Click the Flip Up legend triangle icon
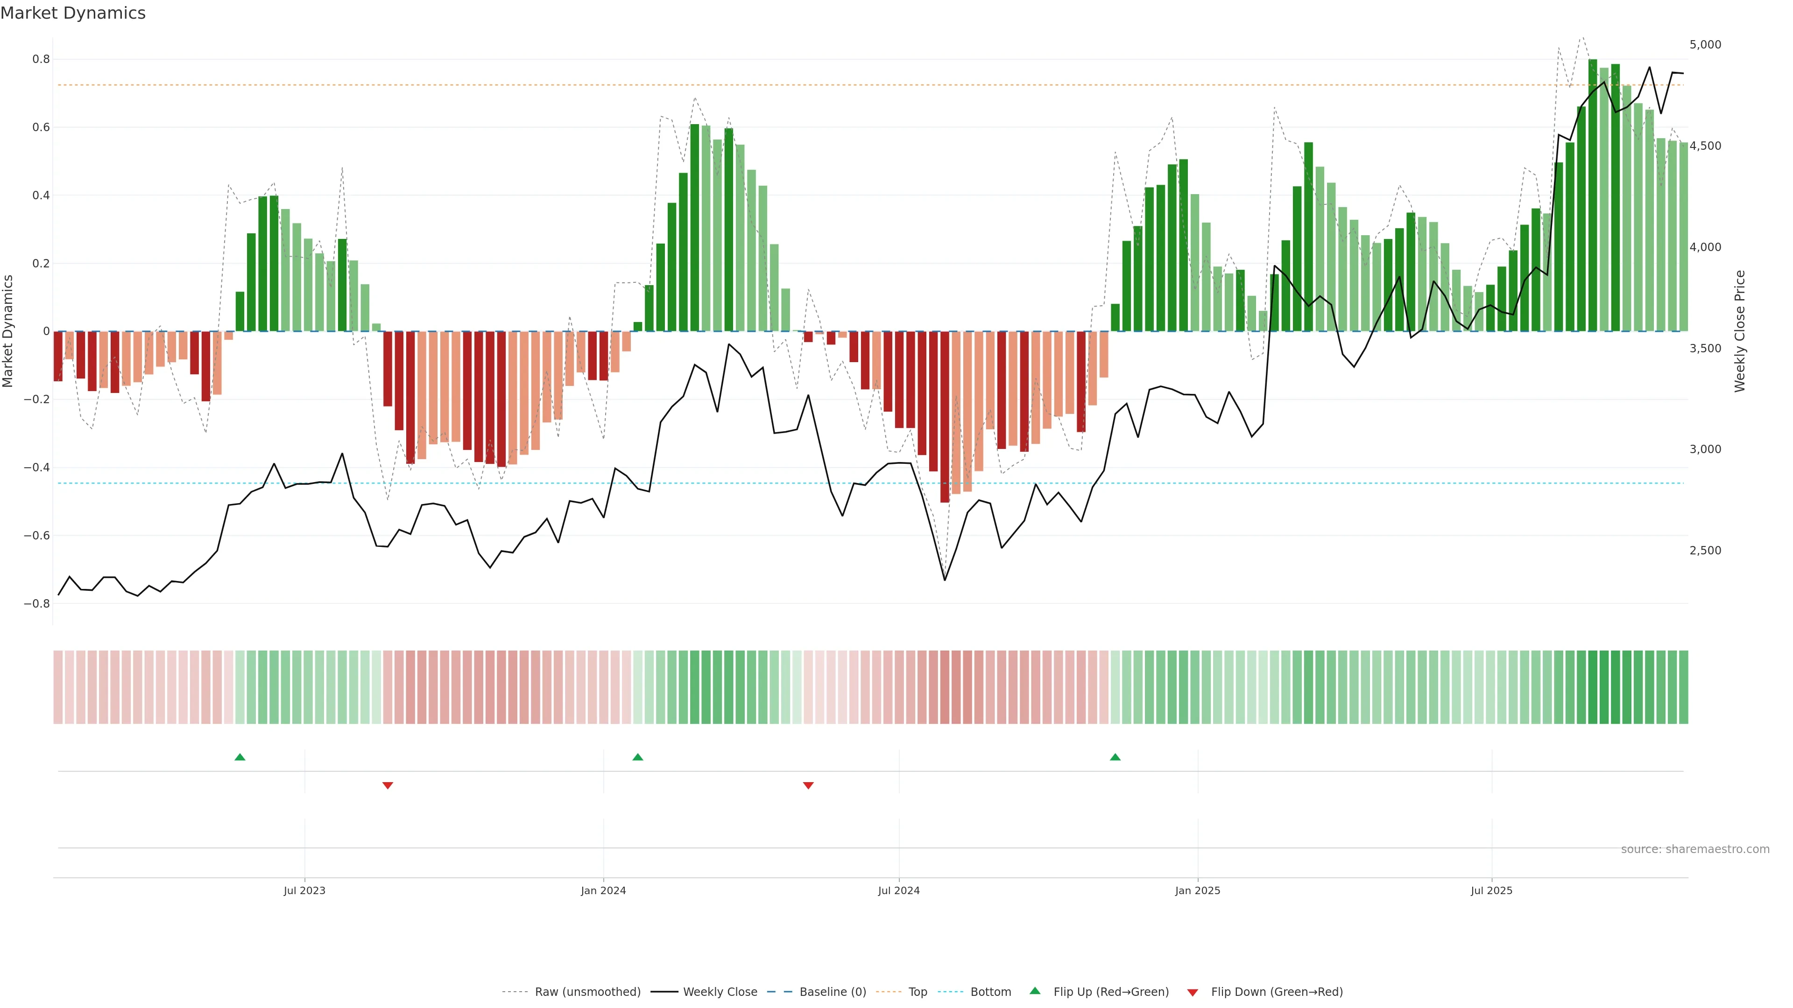Viewport: 1793px width, 1008px height. click(x=1035, y=991)
